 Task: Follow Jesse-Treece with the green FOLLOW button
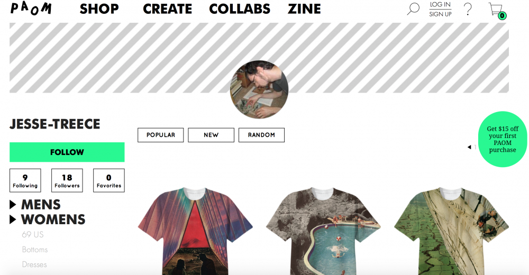click(x=67, y=152)
